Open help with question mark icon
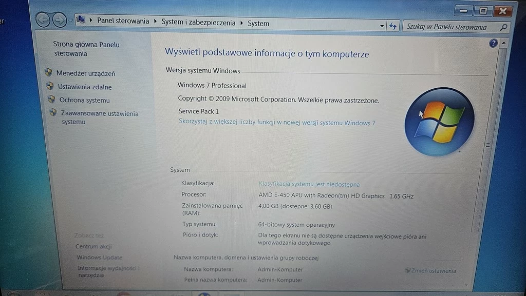The image size is (526, 296). coord(493,43)
